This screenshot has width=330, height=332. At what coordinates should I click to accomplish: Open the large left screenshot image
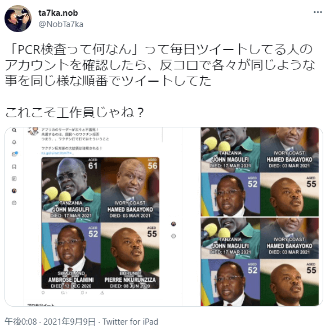tap(102, 216)
